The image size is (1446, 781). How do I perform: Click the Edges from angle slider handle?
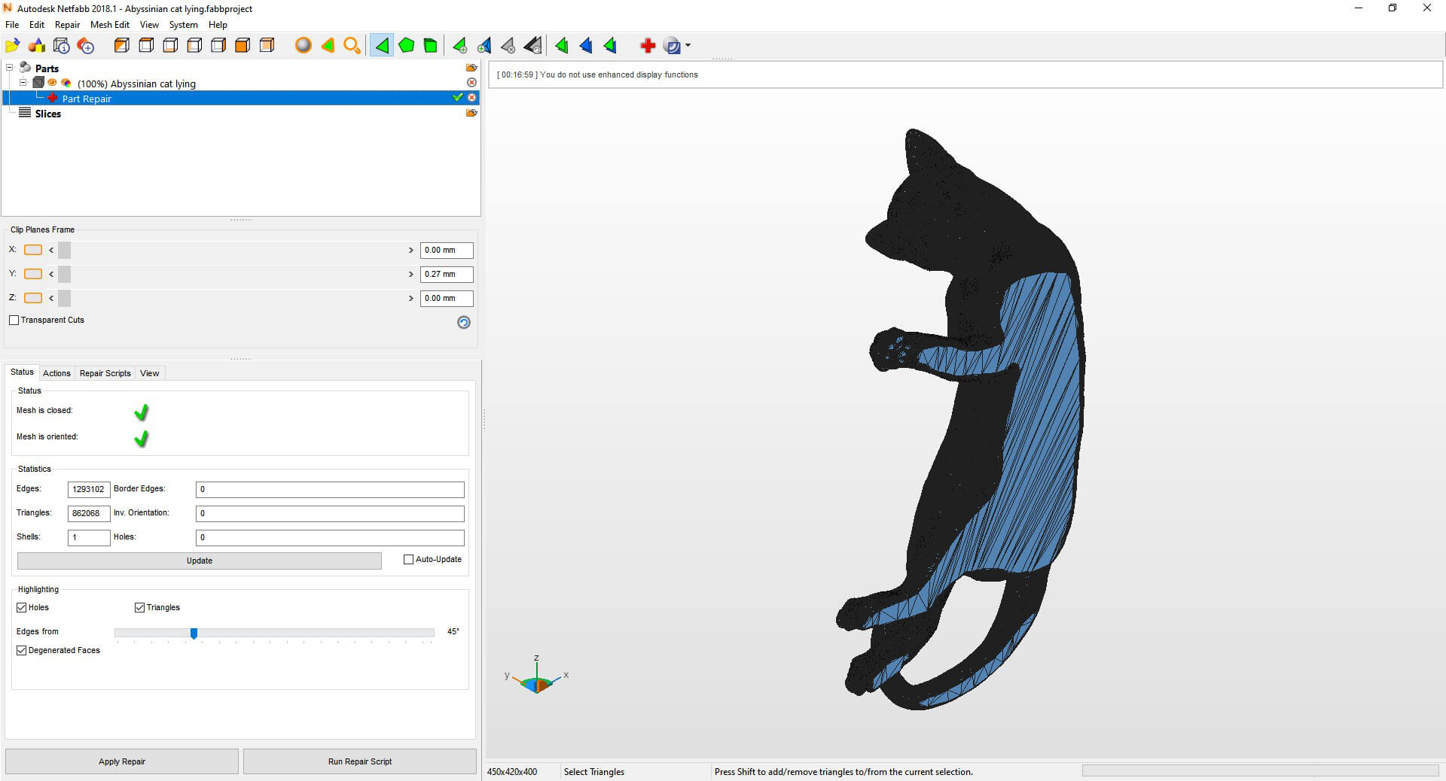pos(194,634)
